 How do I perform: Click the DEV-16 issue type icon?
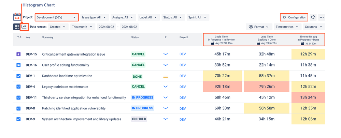(x=18, y=65)
